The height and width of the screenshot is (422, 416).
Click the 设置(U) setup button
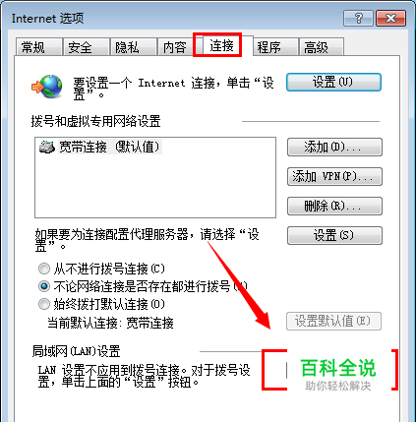coord(333,82)
